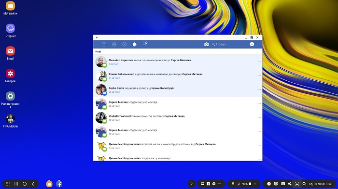Click the back arrow in Facebook window
Screen dimensions: 338x189
(x=97, y=38)
